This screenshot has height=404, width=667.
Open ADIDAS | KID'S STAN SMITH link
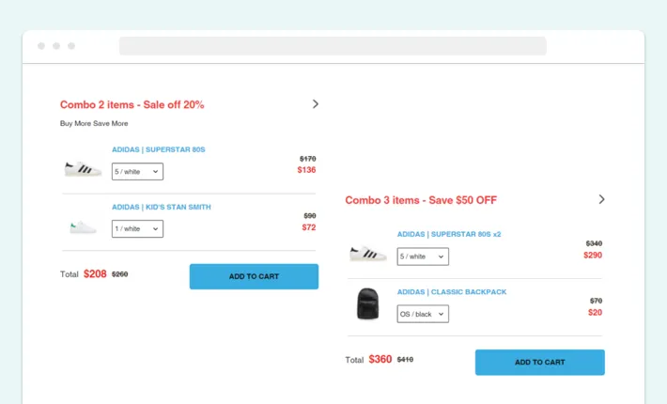tap(162, 207)
